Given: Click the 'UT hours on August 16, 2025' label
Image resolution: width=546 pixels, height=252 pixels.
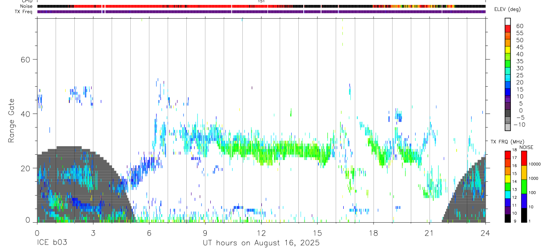Looking at the screenshot, I should [x=261, y=243].
